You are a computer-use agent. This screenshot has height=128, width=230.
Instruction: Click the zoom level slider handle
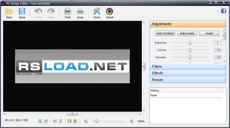point(97,121)
